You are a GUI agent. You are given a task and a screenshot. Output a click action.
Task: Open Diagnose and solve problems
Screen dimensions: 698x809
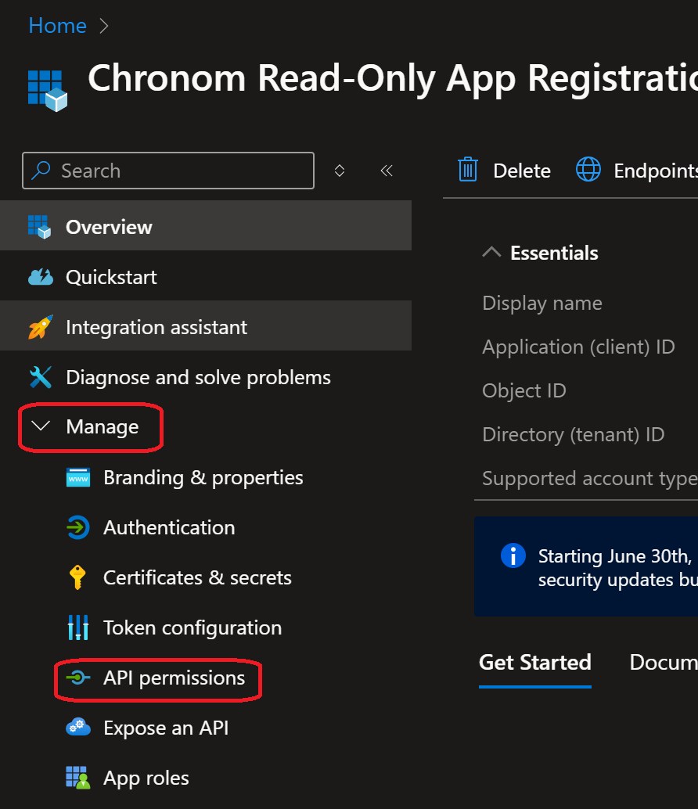point(206,376)
